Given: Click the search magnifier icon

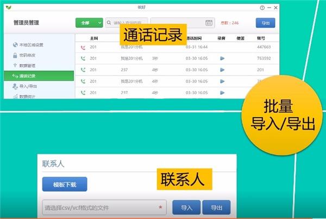Looking at the screenshot, I should [x=109, y=22].
